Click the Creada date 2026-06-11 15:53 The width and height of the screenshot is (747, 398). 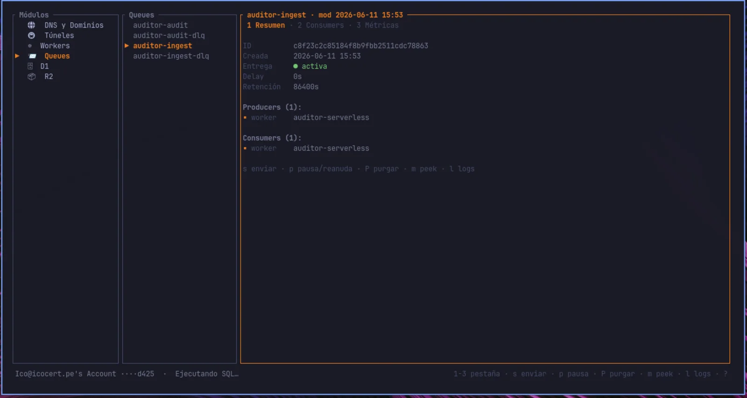point(327,56)
